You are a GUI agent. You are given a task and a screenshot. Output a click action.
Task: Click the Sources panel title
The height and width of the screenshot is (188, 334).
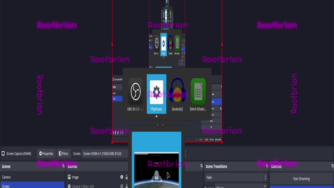tap(72, 166)
